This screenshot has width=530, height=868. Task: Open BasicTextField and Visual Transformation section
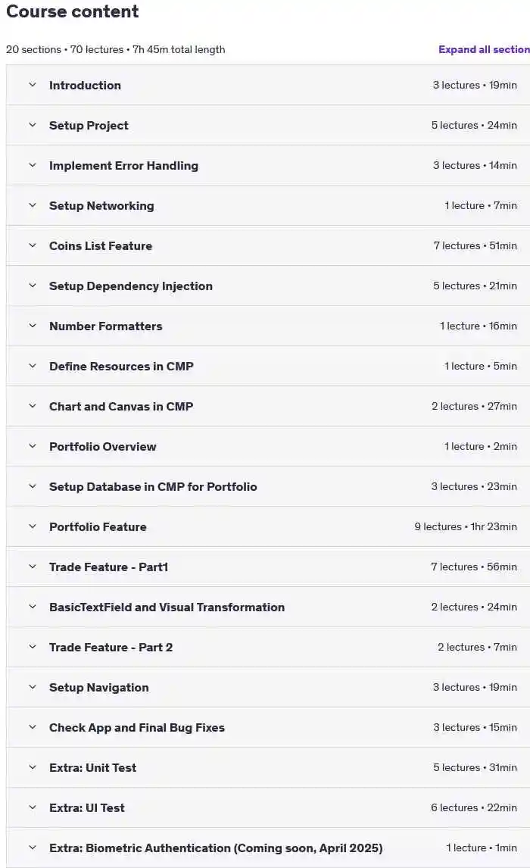pyautogui.click(x=268, y=607)
